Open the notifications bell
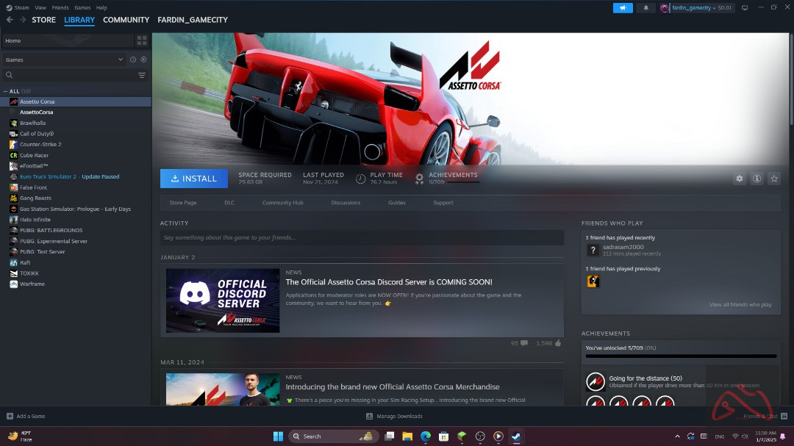This screenshot has height=446, width=794. pyautogui.click(x=645, y=8)
